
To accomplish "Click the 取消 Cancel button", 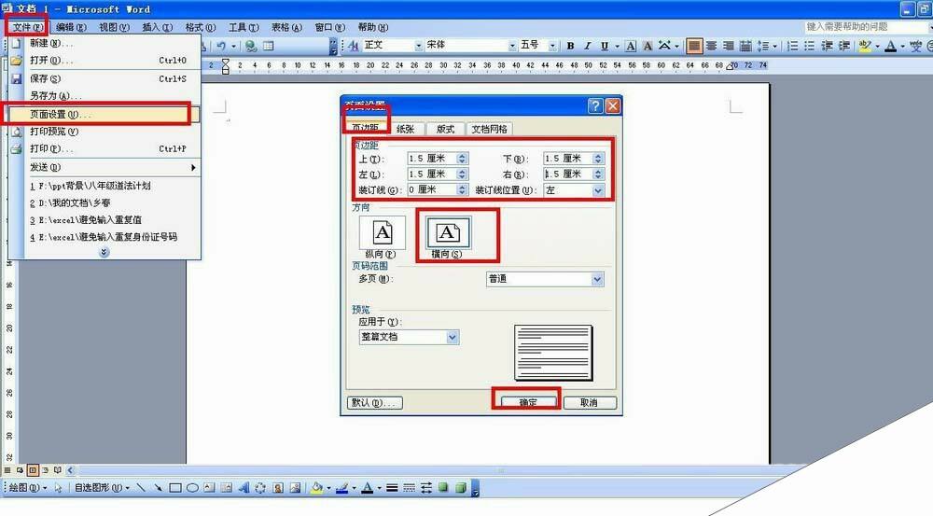I will coord(589,403).
